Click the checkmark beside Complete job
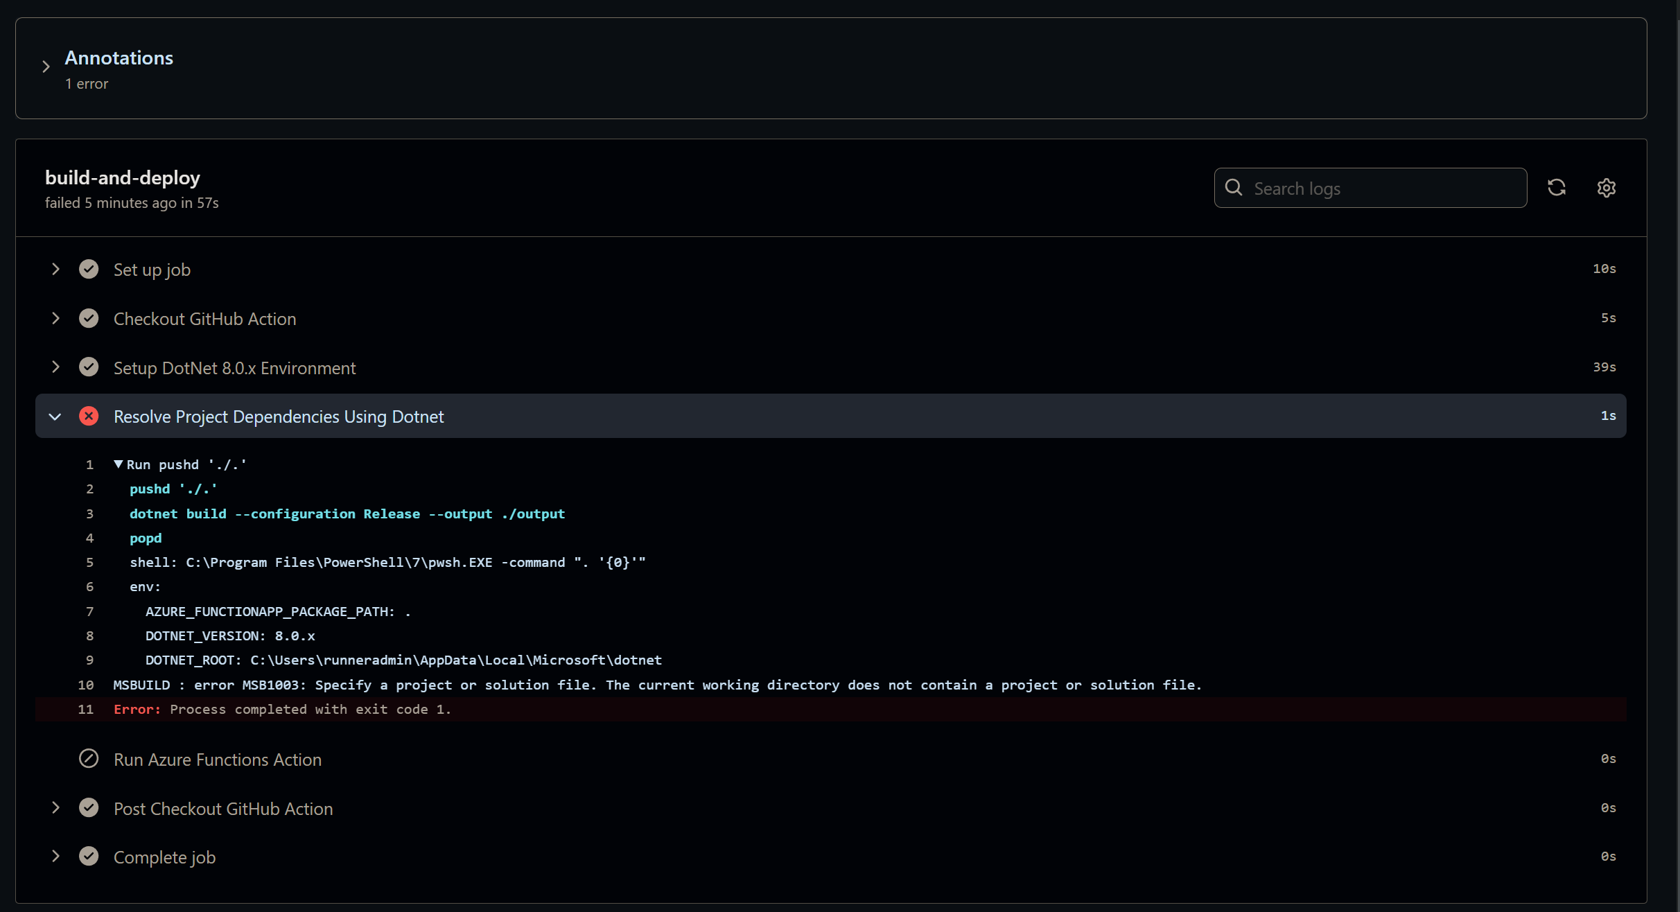1680x912 pixels. [89, 856]
